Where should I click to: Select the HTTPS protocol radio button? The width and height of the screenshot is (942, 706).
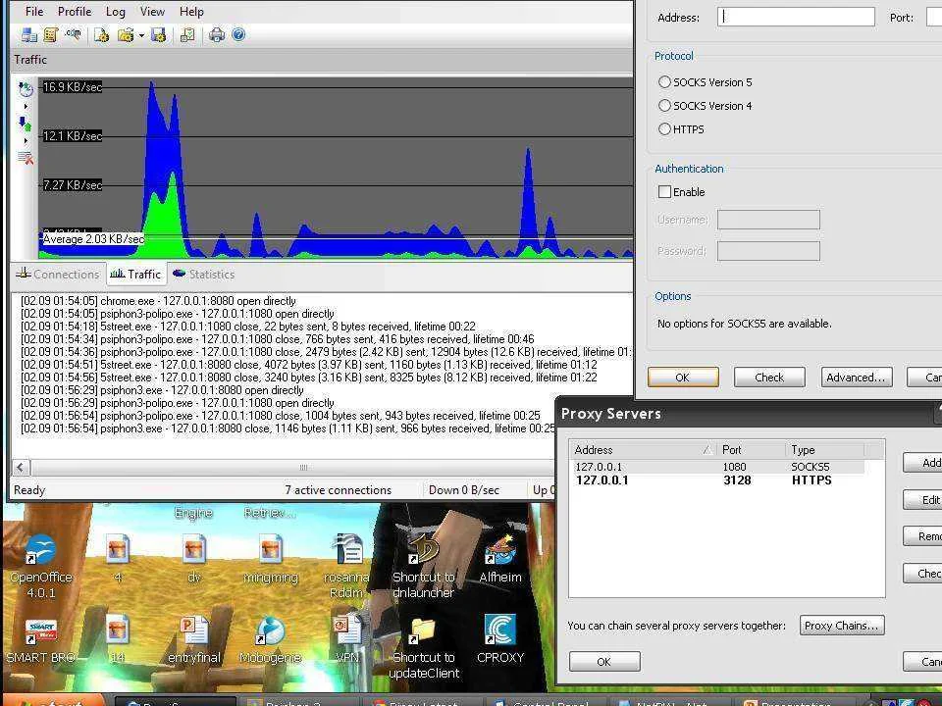664,129
